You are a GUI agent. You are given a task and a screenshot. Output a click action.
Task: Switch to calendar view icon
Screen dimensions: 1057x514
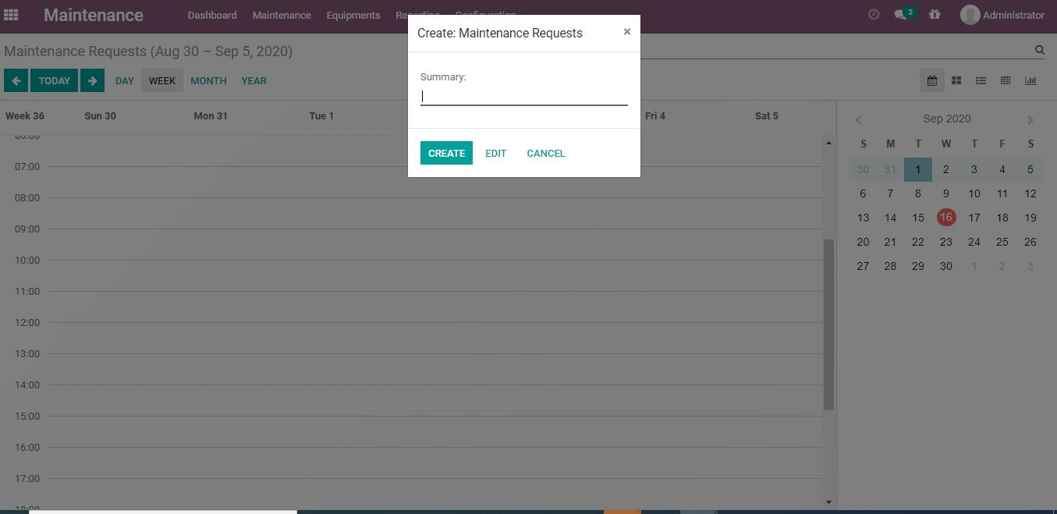click(x=931, y=80)
